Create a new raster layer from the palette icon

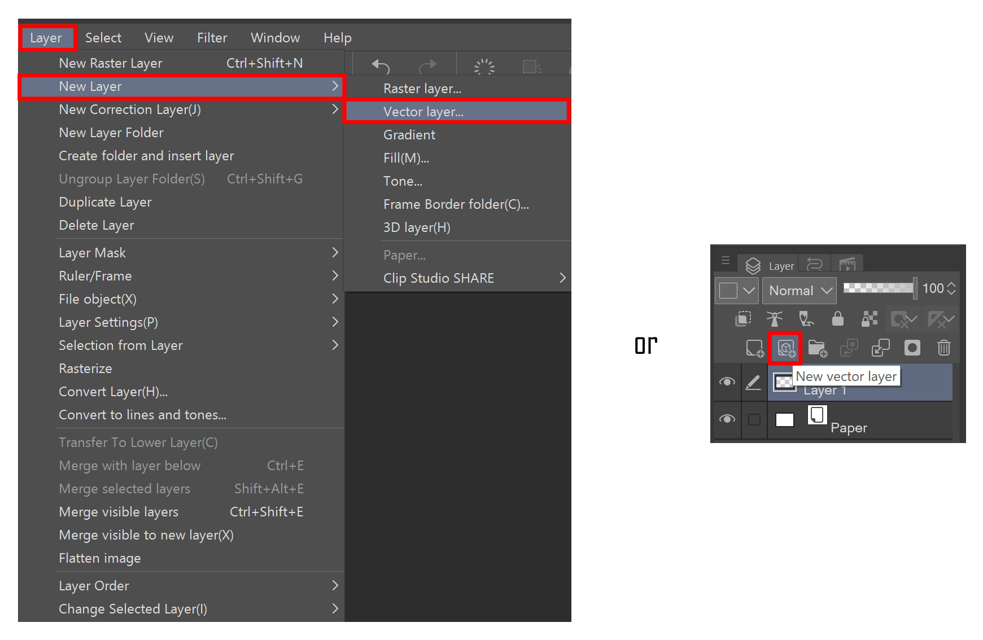(x=755, y=348)
